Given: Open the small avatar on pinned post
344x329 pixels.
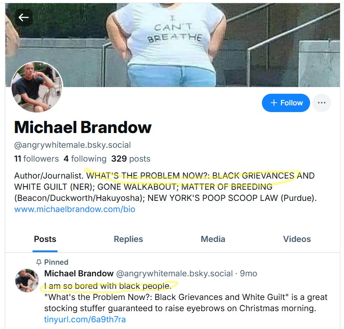Looking at the screenshot, I should 27,280.
